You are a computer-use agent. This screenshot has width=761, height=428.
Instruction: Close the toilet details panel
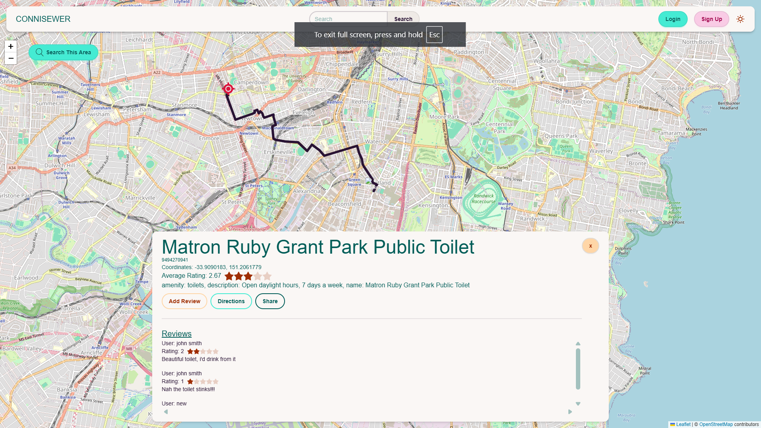[x=590, y=246]
